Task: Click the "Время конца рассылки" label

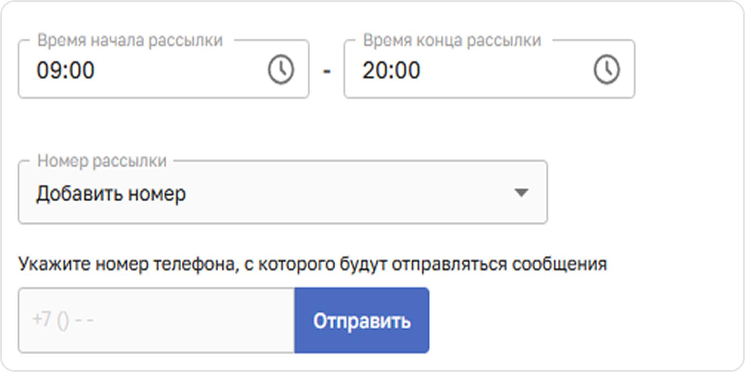Action: pyautogui.click(x=452, y=40)
